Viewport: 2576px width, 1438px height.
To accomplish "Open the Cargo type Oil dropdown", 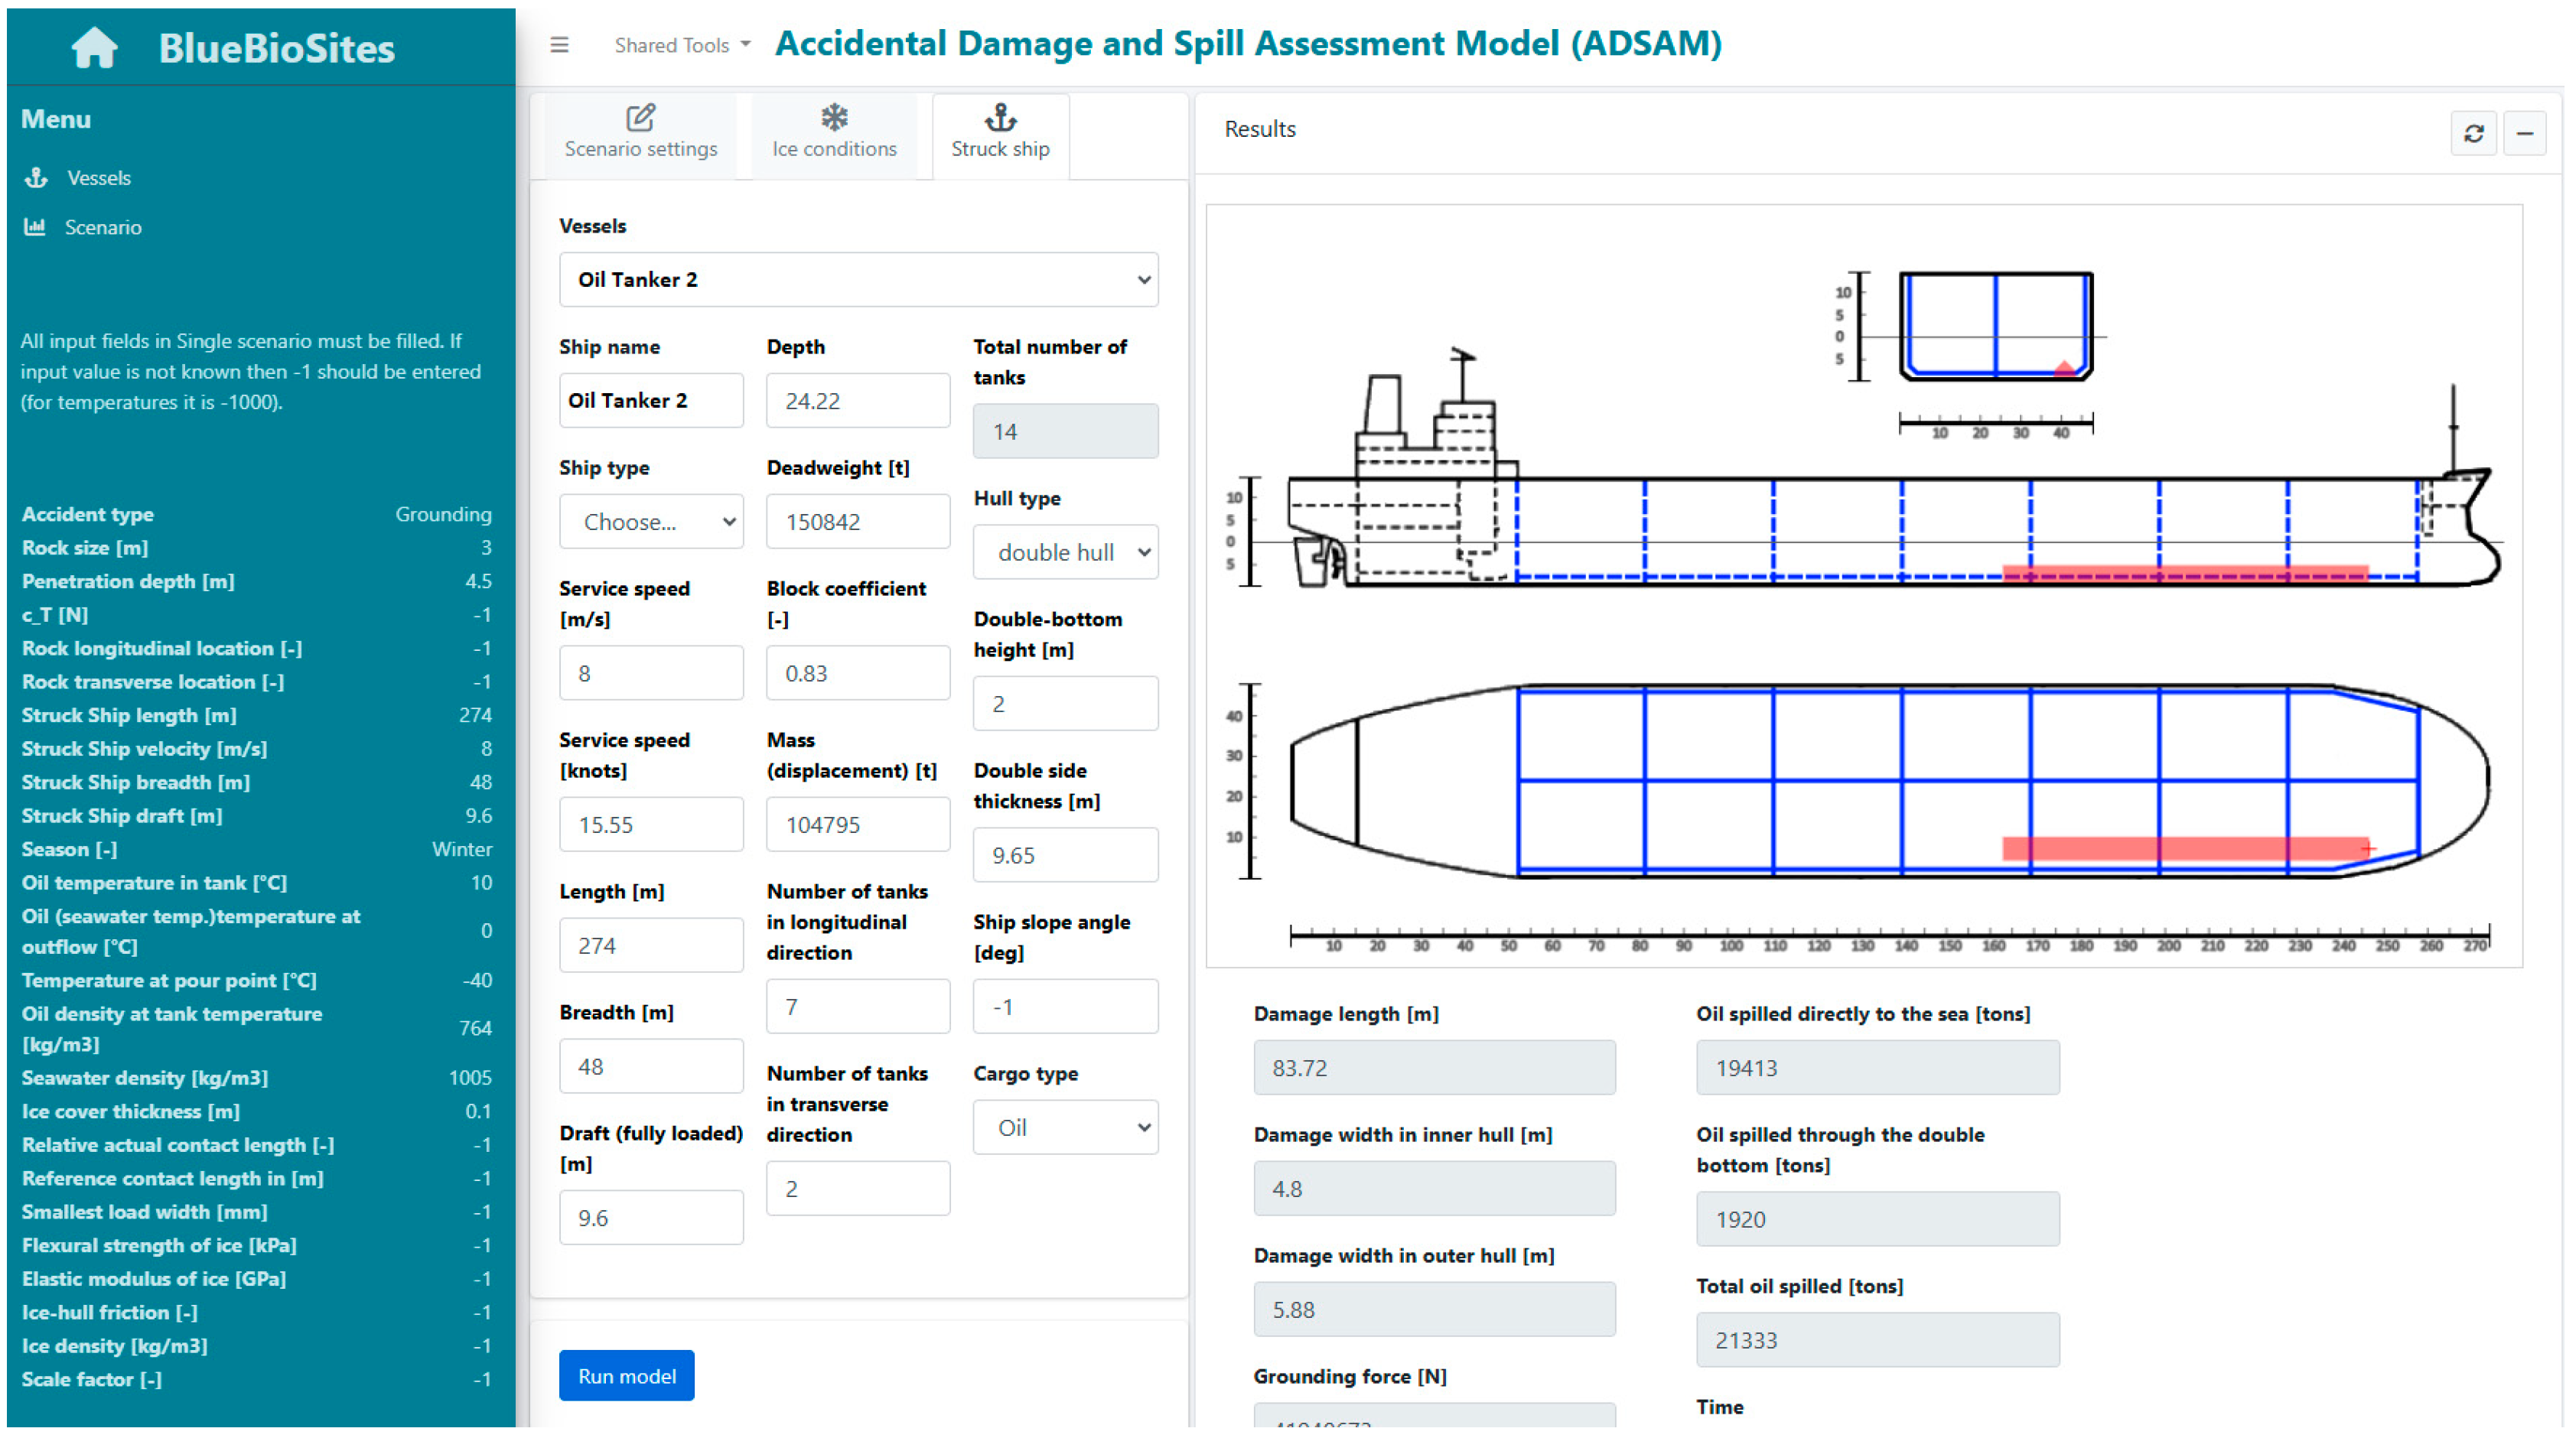I will click(x=1065, y=1128).
